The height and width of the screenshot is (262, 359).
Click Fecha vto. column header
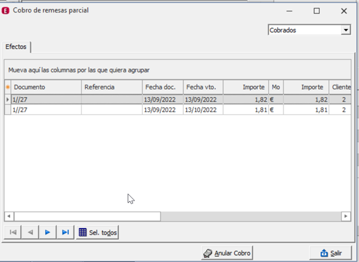[x=203, y=87]
